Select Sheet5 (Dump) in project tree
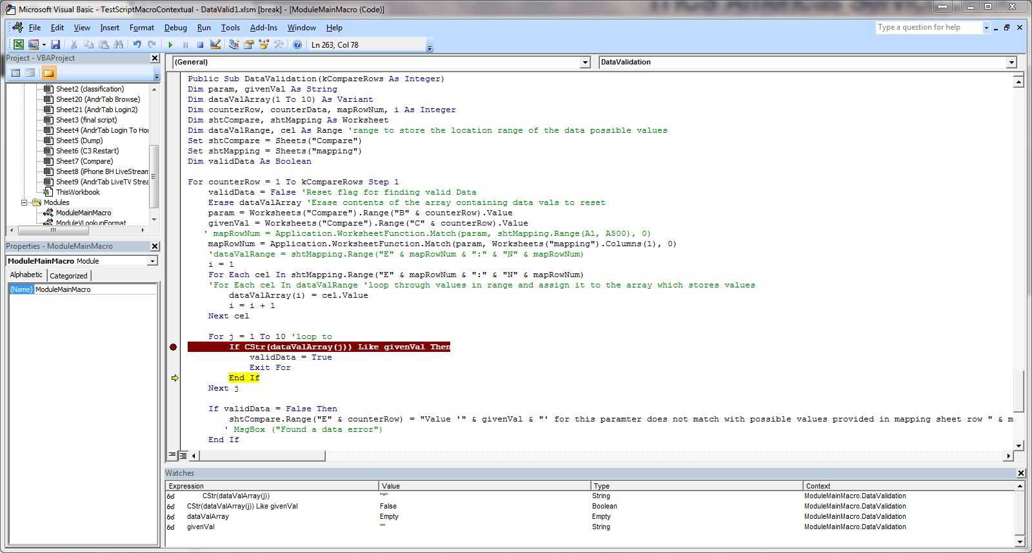This screenshot has height=553, width=1032. (x=79, y=141)
